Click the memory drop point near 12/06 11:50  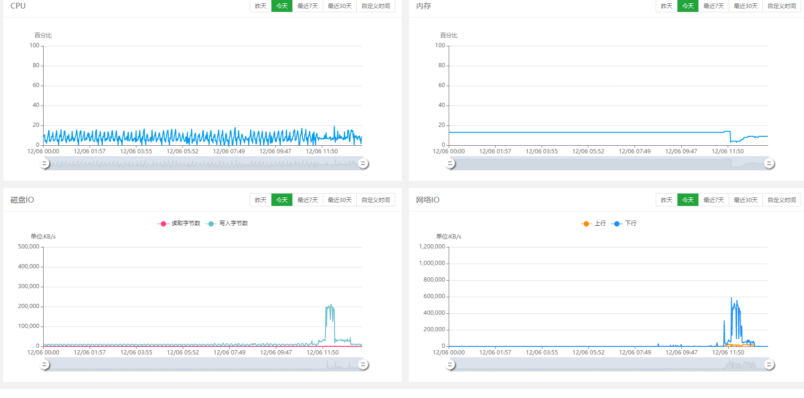pos(731,141)
